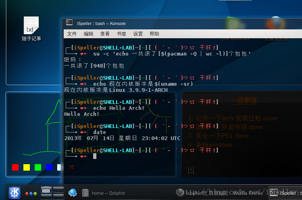Click the '一共滚了[948]个包包' output line

tap(94, 66)
